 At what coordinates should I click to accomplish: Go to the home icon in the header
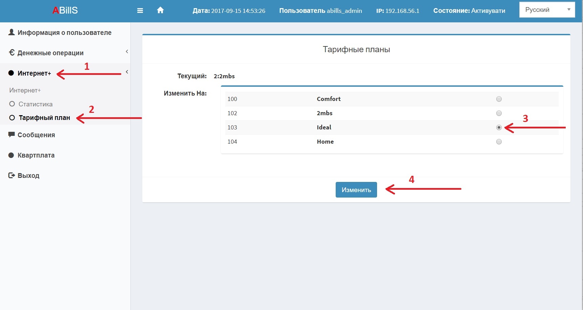[160, 10]
